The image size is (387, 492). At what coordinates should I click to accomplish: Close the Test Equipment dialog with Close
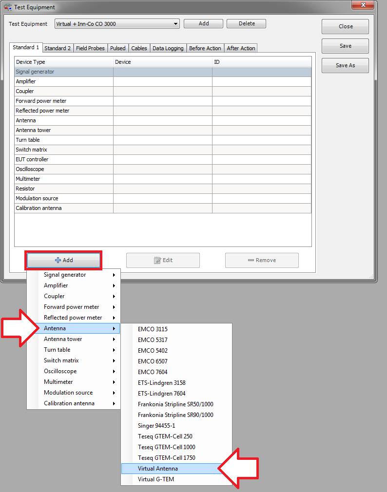[345, 27]
